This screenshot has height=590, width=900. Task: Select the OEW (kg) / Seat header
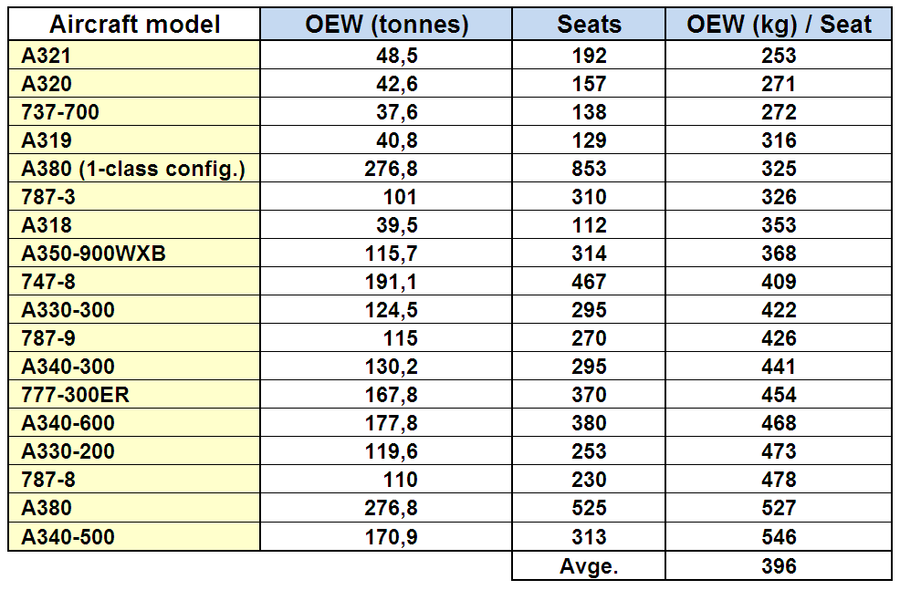point(779,25)
